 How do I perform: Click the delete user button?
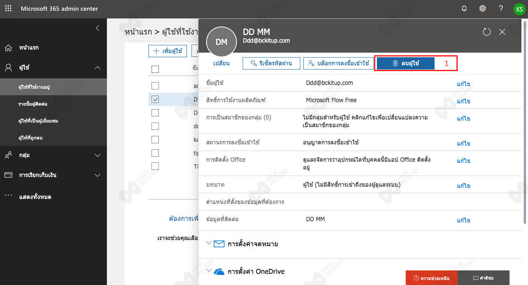[x=405, y=63]
